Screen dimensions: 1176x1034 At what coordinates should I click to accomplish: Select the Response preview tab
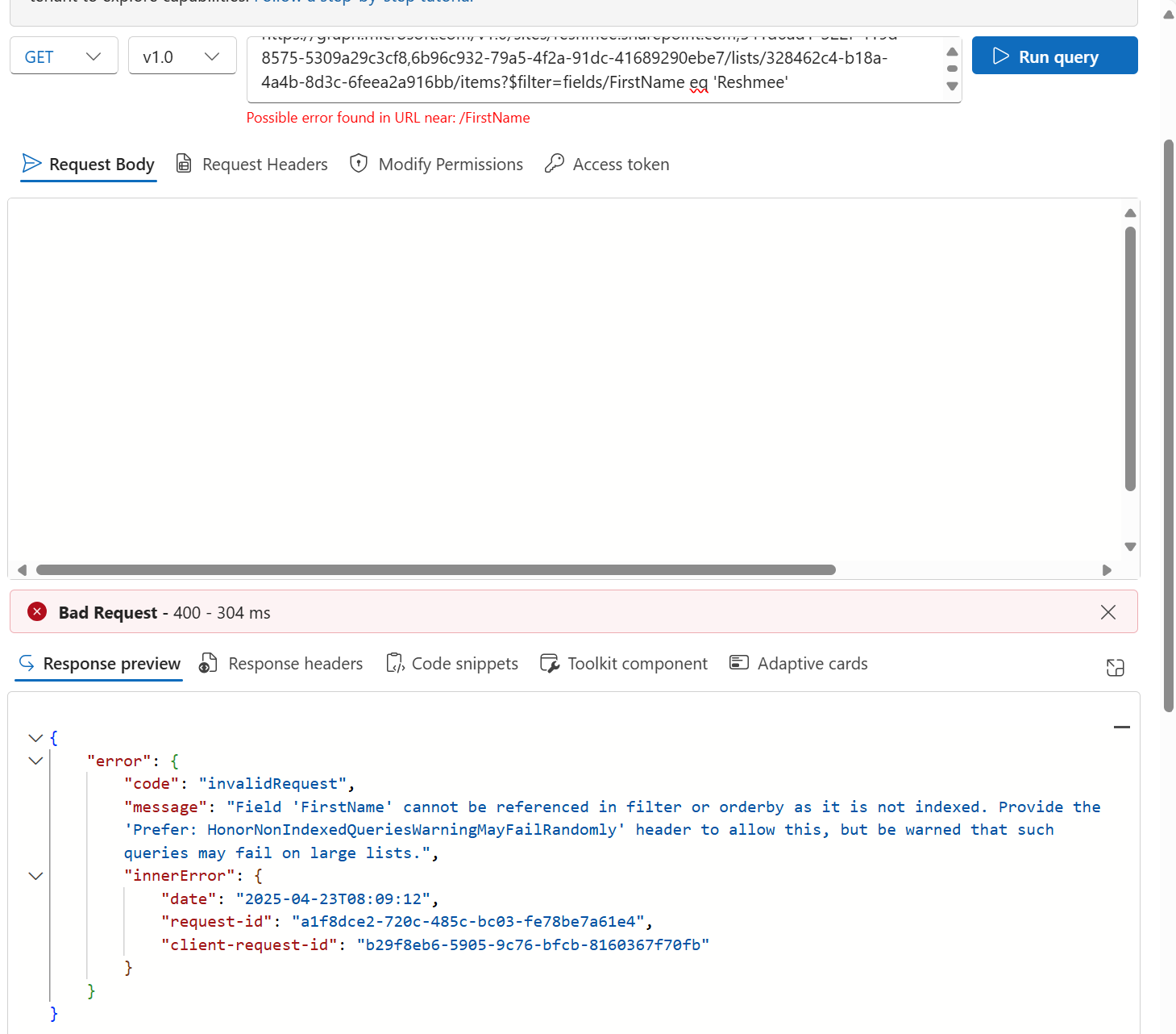(99, 664)
